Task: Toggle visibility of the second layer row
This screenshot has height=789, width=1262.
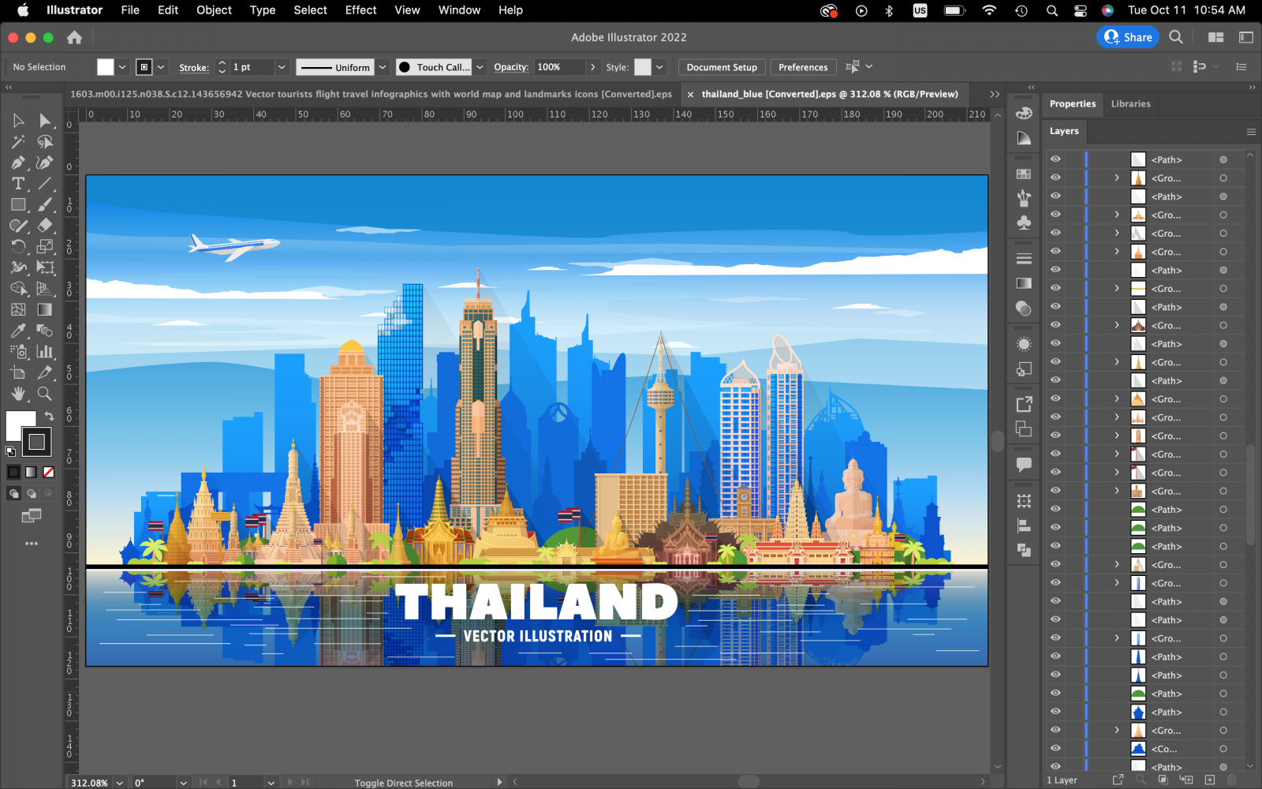Action: 1055,178
